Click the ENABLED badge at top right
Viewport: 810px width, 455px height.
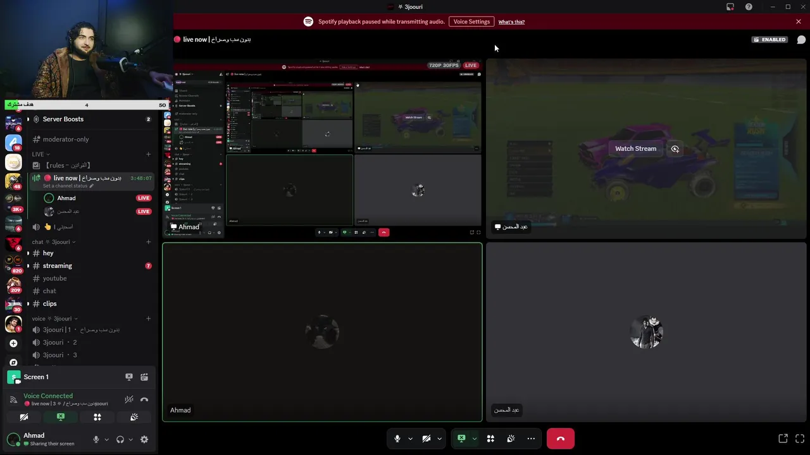point(769,39)
